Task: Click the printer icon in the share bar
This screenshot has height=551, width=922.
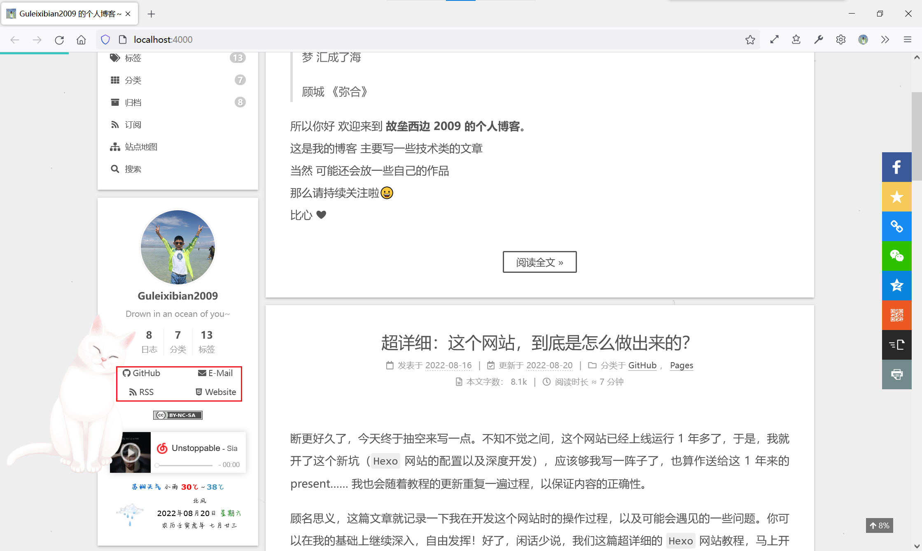Action: pyautogui.click(x=896, y=374)
